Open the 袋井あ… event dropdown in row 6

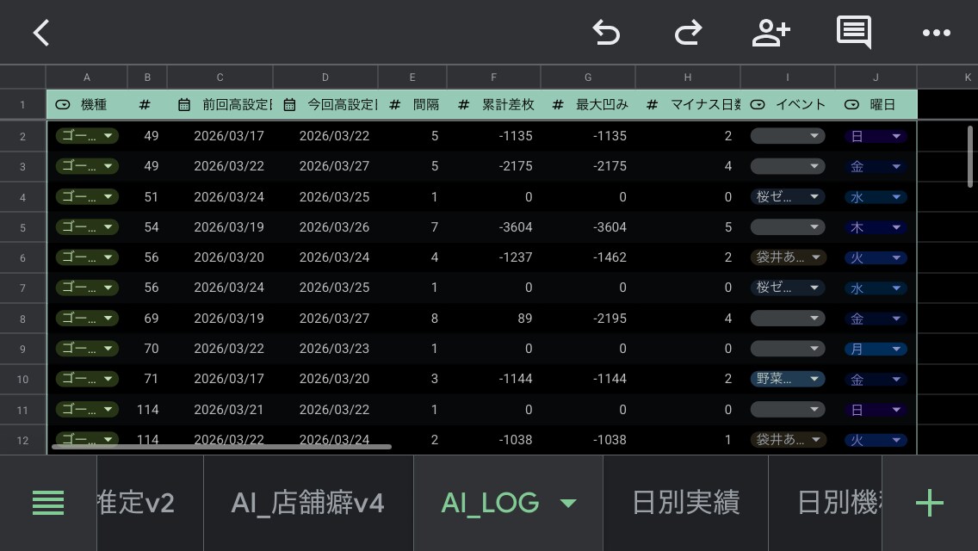coord(788,257)
